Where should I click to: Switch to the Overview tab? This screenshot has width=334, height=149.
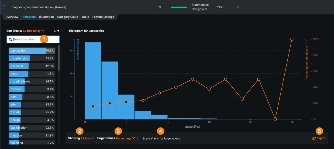(12, 17)
